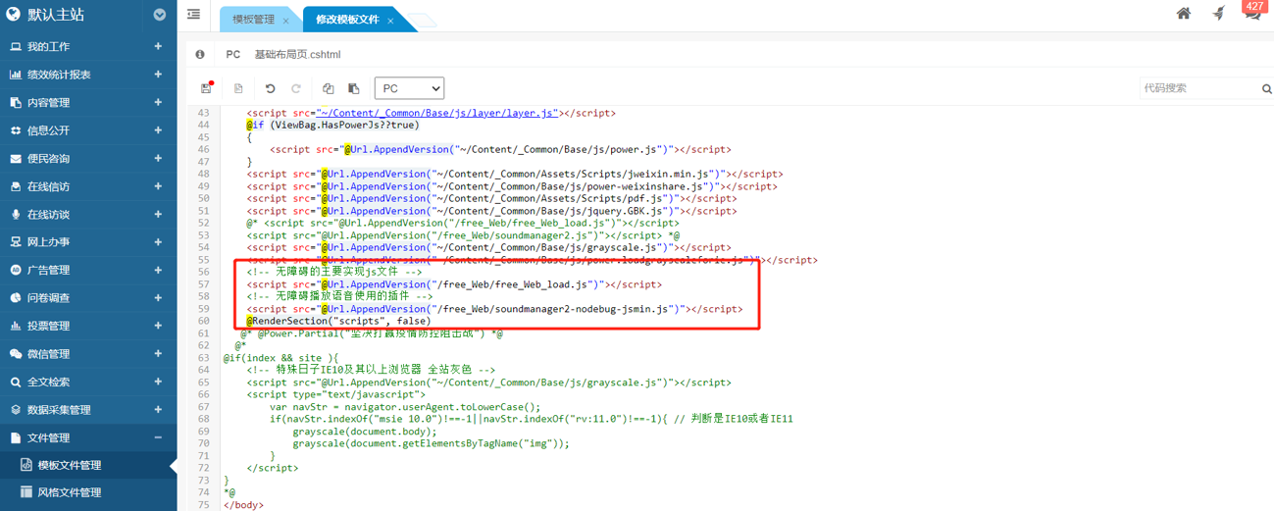This screenshot has height=511, width=1274.
Task: Open 风格文件管理 in sidebar
Action: [69, 492]
